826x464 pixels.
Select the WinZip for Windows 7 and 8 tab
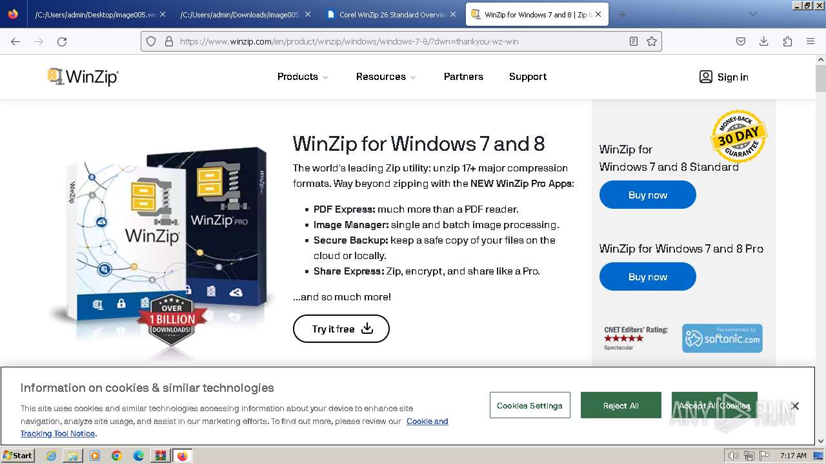tap(537, 14)
